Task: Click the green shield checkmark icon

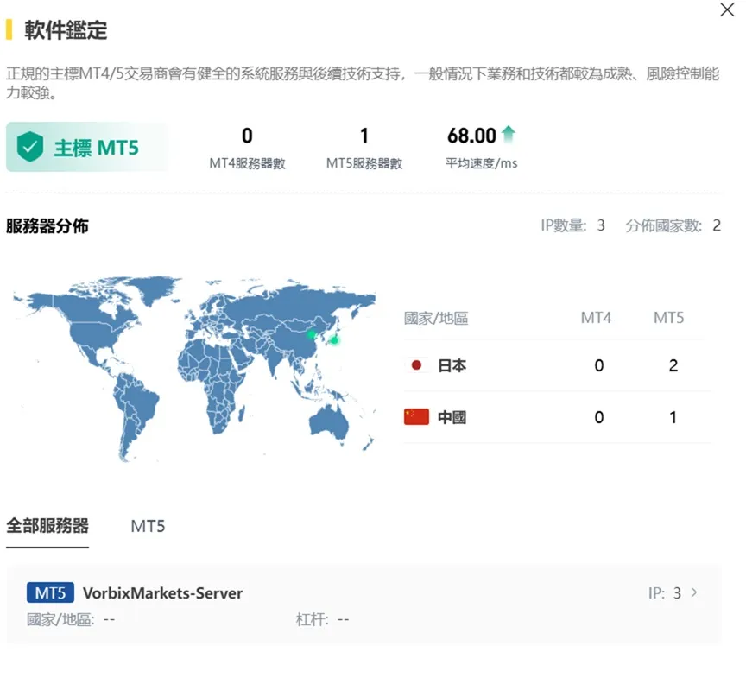Action: (30, 147)
